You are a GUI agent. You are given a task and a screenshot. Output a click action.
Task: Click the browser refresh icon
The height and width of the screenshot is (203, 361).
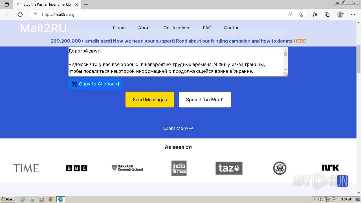(20, 14)
